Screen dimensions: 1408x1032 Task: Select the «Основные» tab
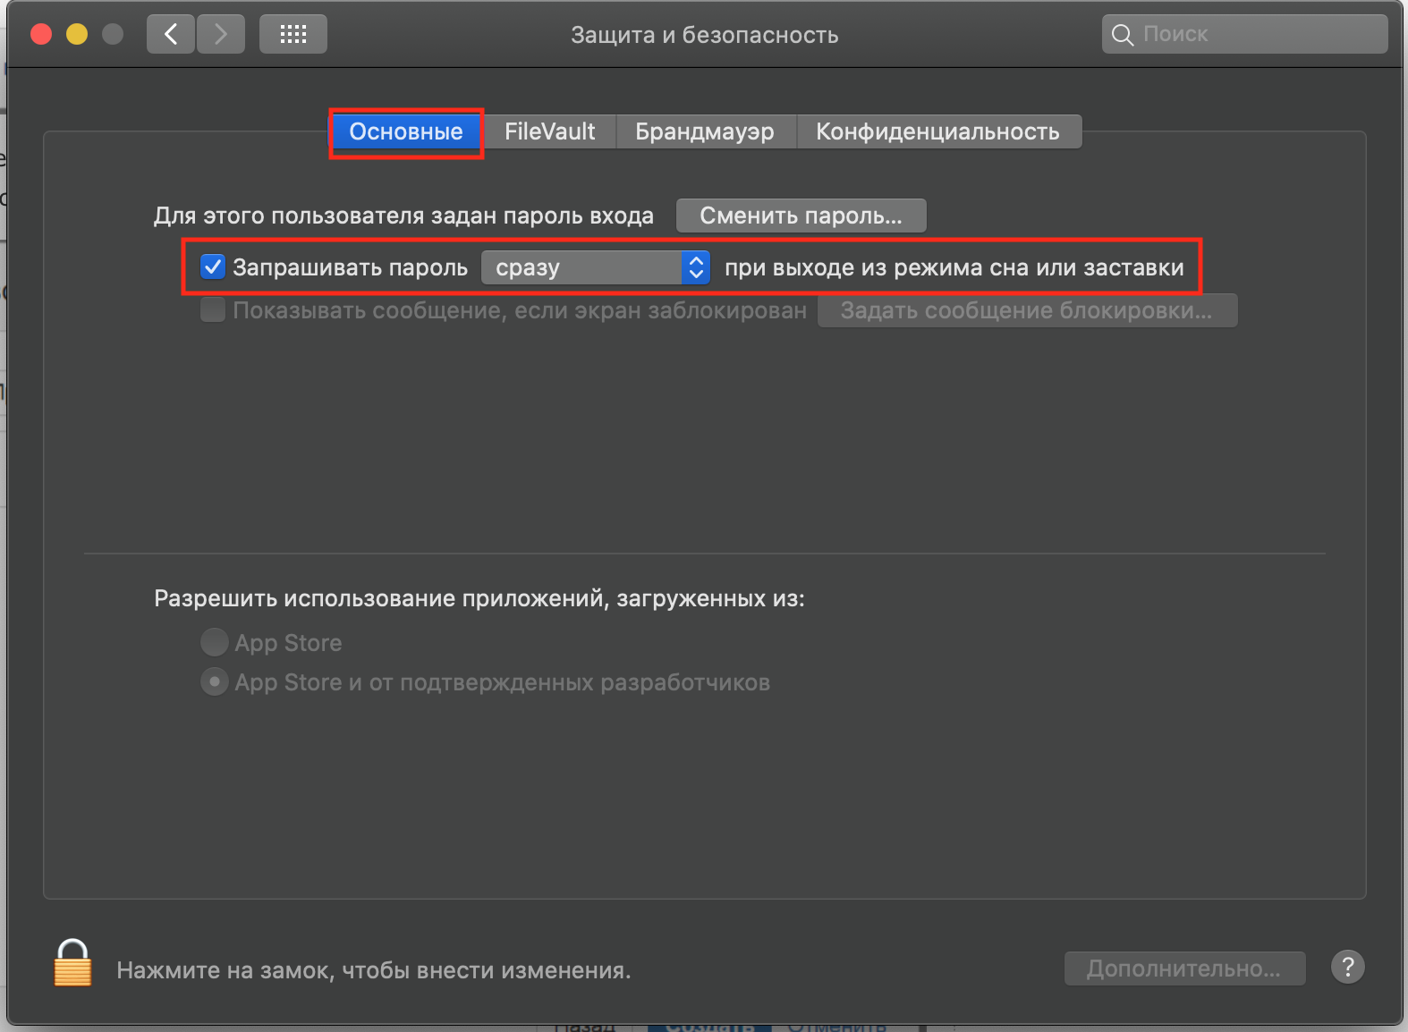(x=406, y=131)
